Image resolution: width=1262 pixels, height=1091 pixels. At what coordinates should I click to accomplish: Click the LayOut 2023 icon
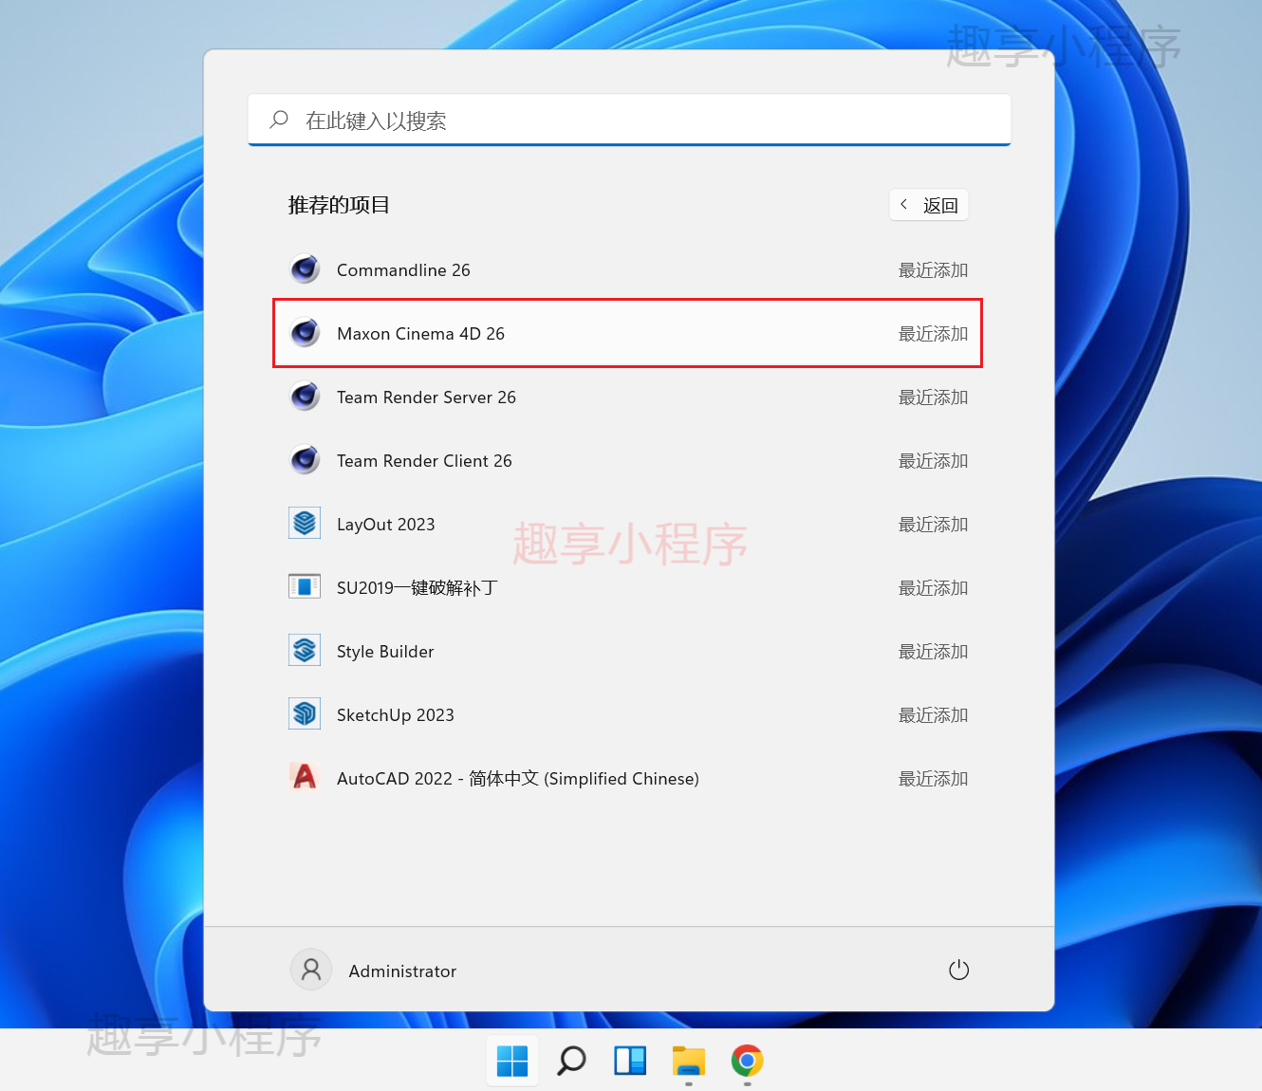305,524
